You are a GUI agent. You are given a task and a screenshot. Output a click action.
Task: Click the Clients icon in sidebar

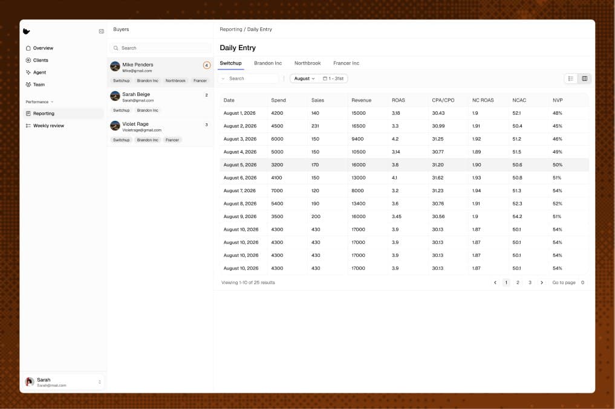tap(28, 60)
